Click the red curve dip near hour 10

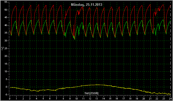tap(79, 15)
